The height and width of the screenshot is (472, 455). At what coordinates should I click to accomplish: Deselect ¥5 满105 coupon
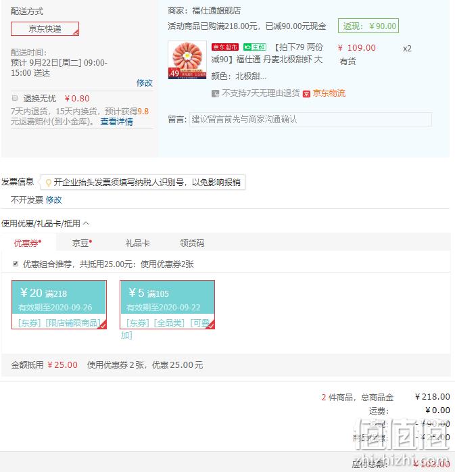click(167, 304)
